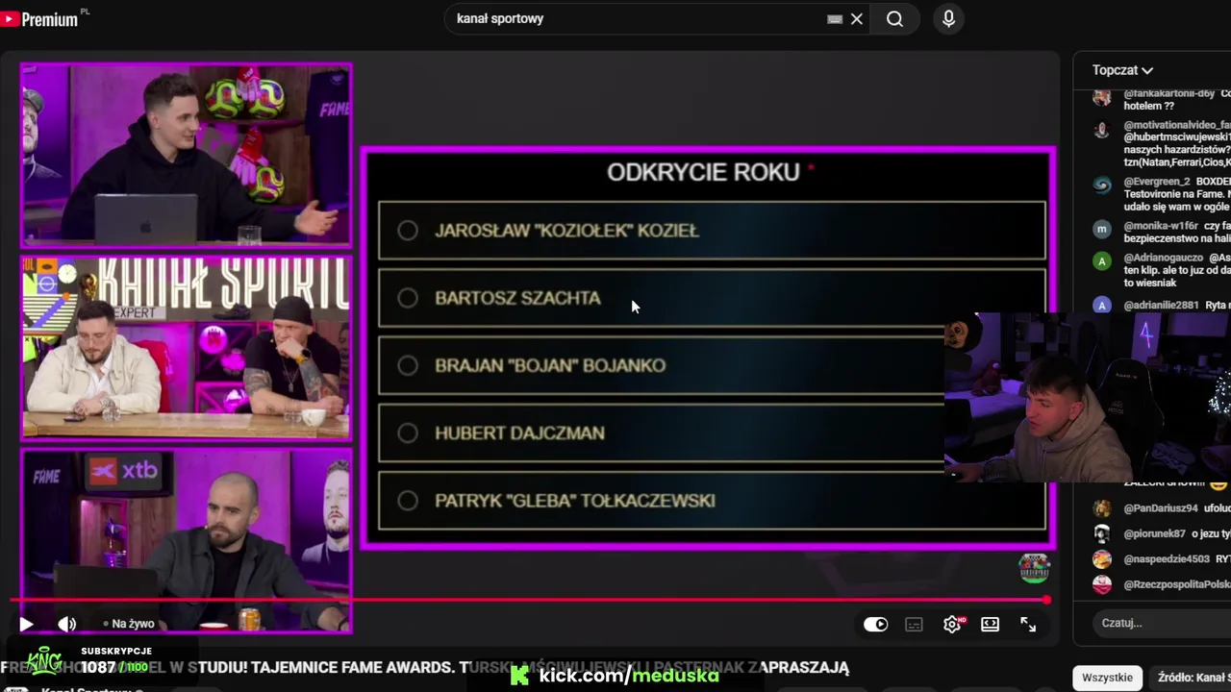
Task: Click the Kanał Sportowy middle camera feed
Action: click(187, 348)
